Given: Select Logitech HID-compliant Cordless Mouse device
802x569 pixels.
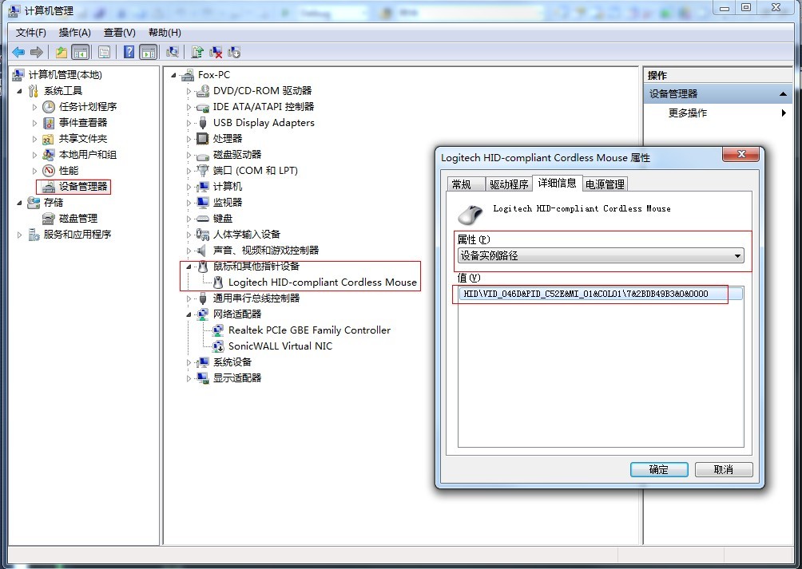Looking at the screenshot, I should click(x=322, y=283).
